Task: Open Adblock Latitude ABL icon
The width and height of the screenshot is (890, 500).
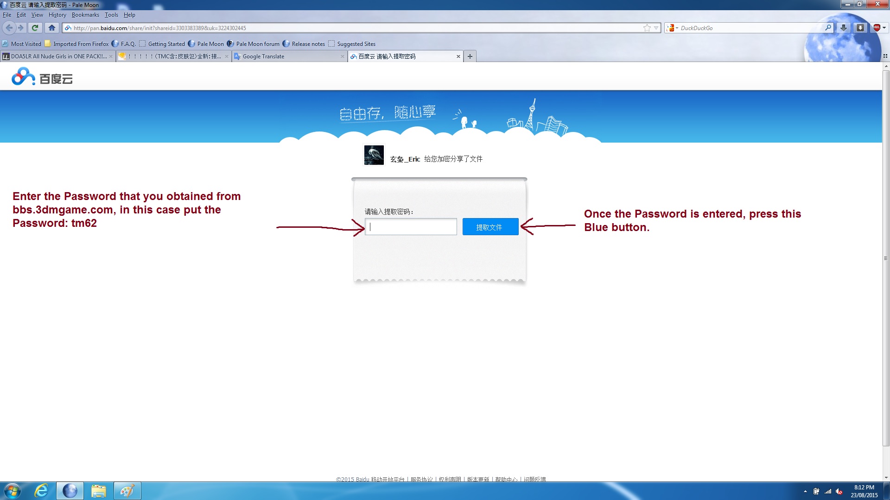Action: tap(876, 28)
